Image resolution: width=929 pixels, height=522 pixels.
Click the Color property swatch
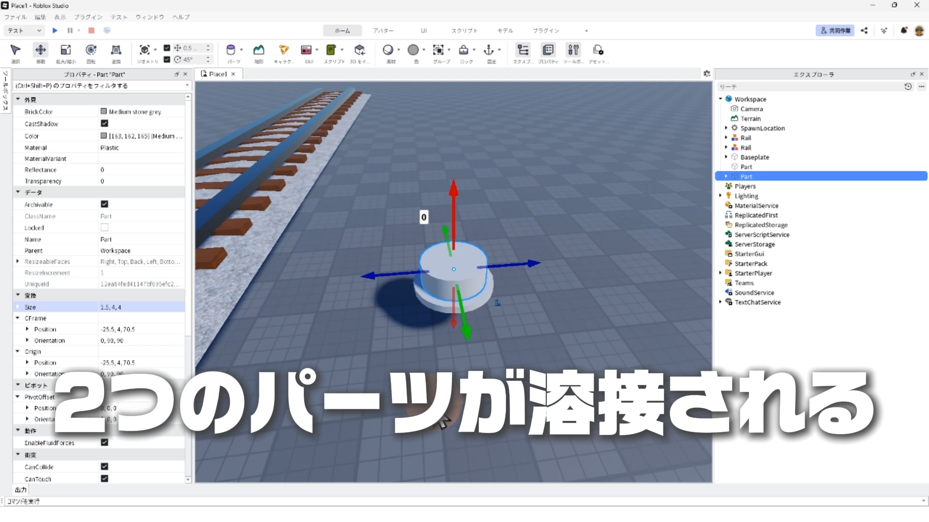(104, 136)
